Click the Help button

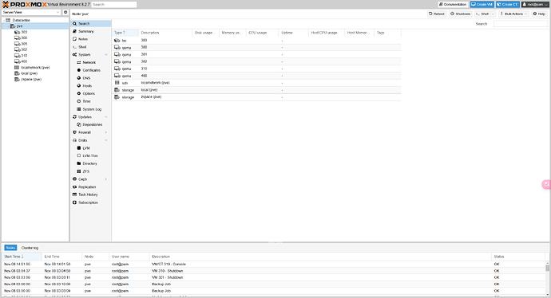pyautogui.click(x=539, y=14)
